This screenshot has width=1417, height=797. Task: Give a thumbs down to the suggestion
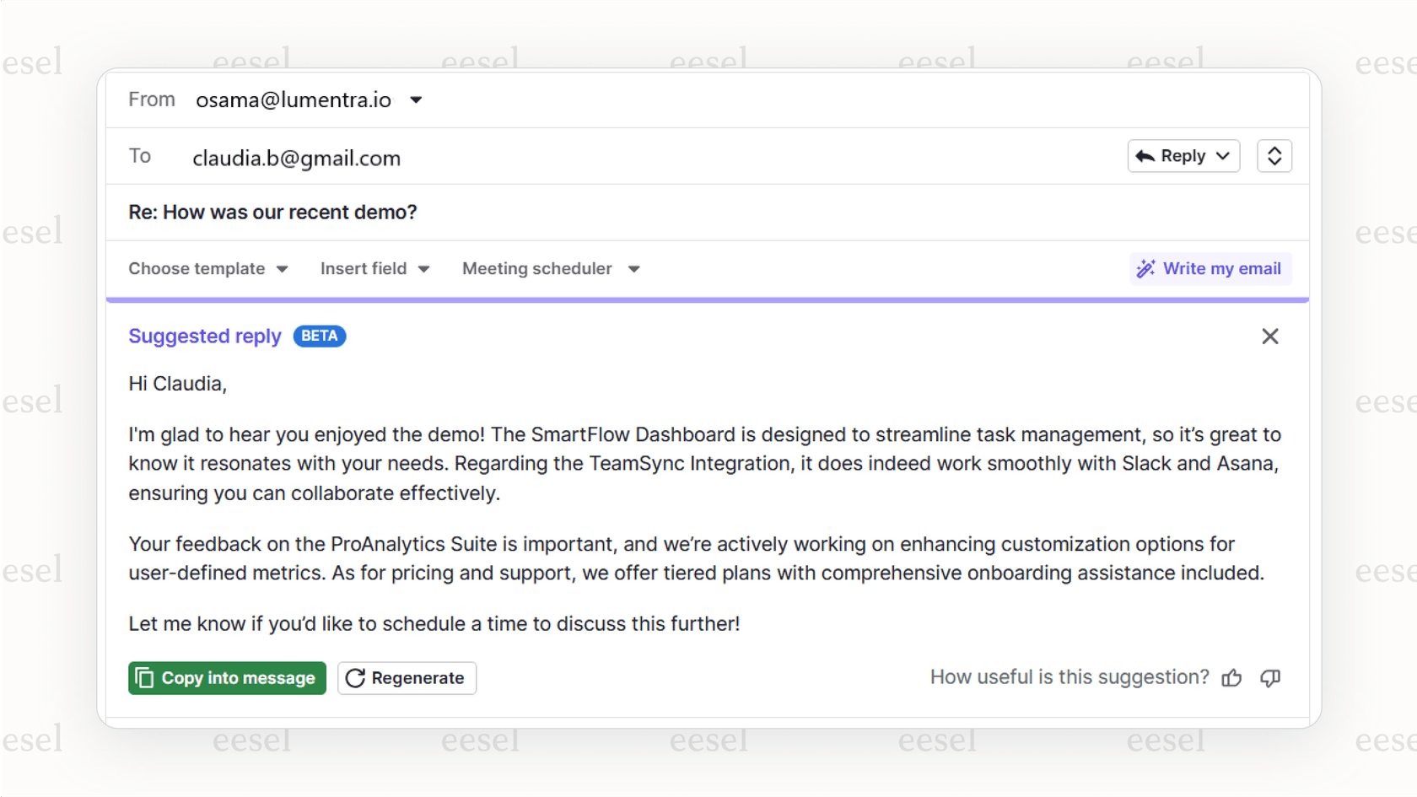click(x=1270, y=677)
